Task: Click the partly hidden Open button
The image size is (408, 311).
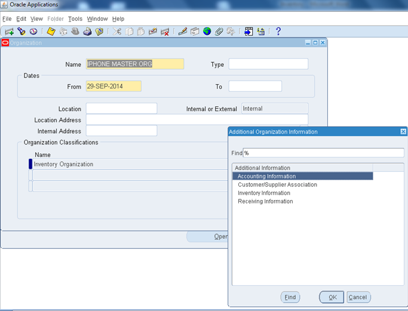Action: [207, 236]
